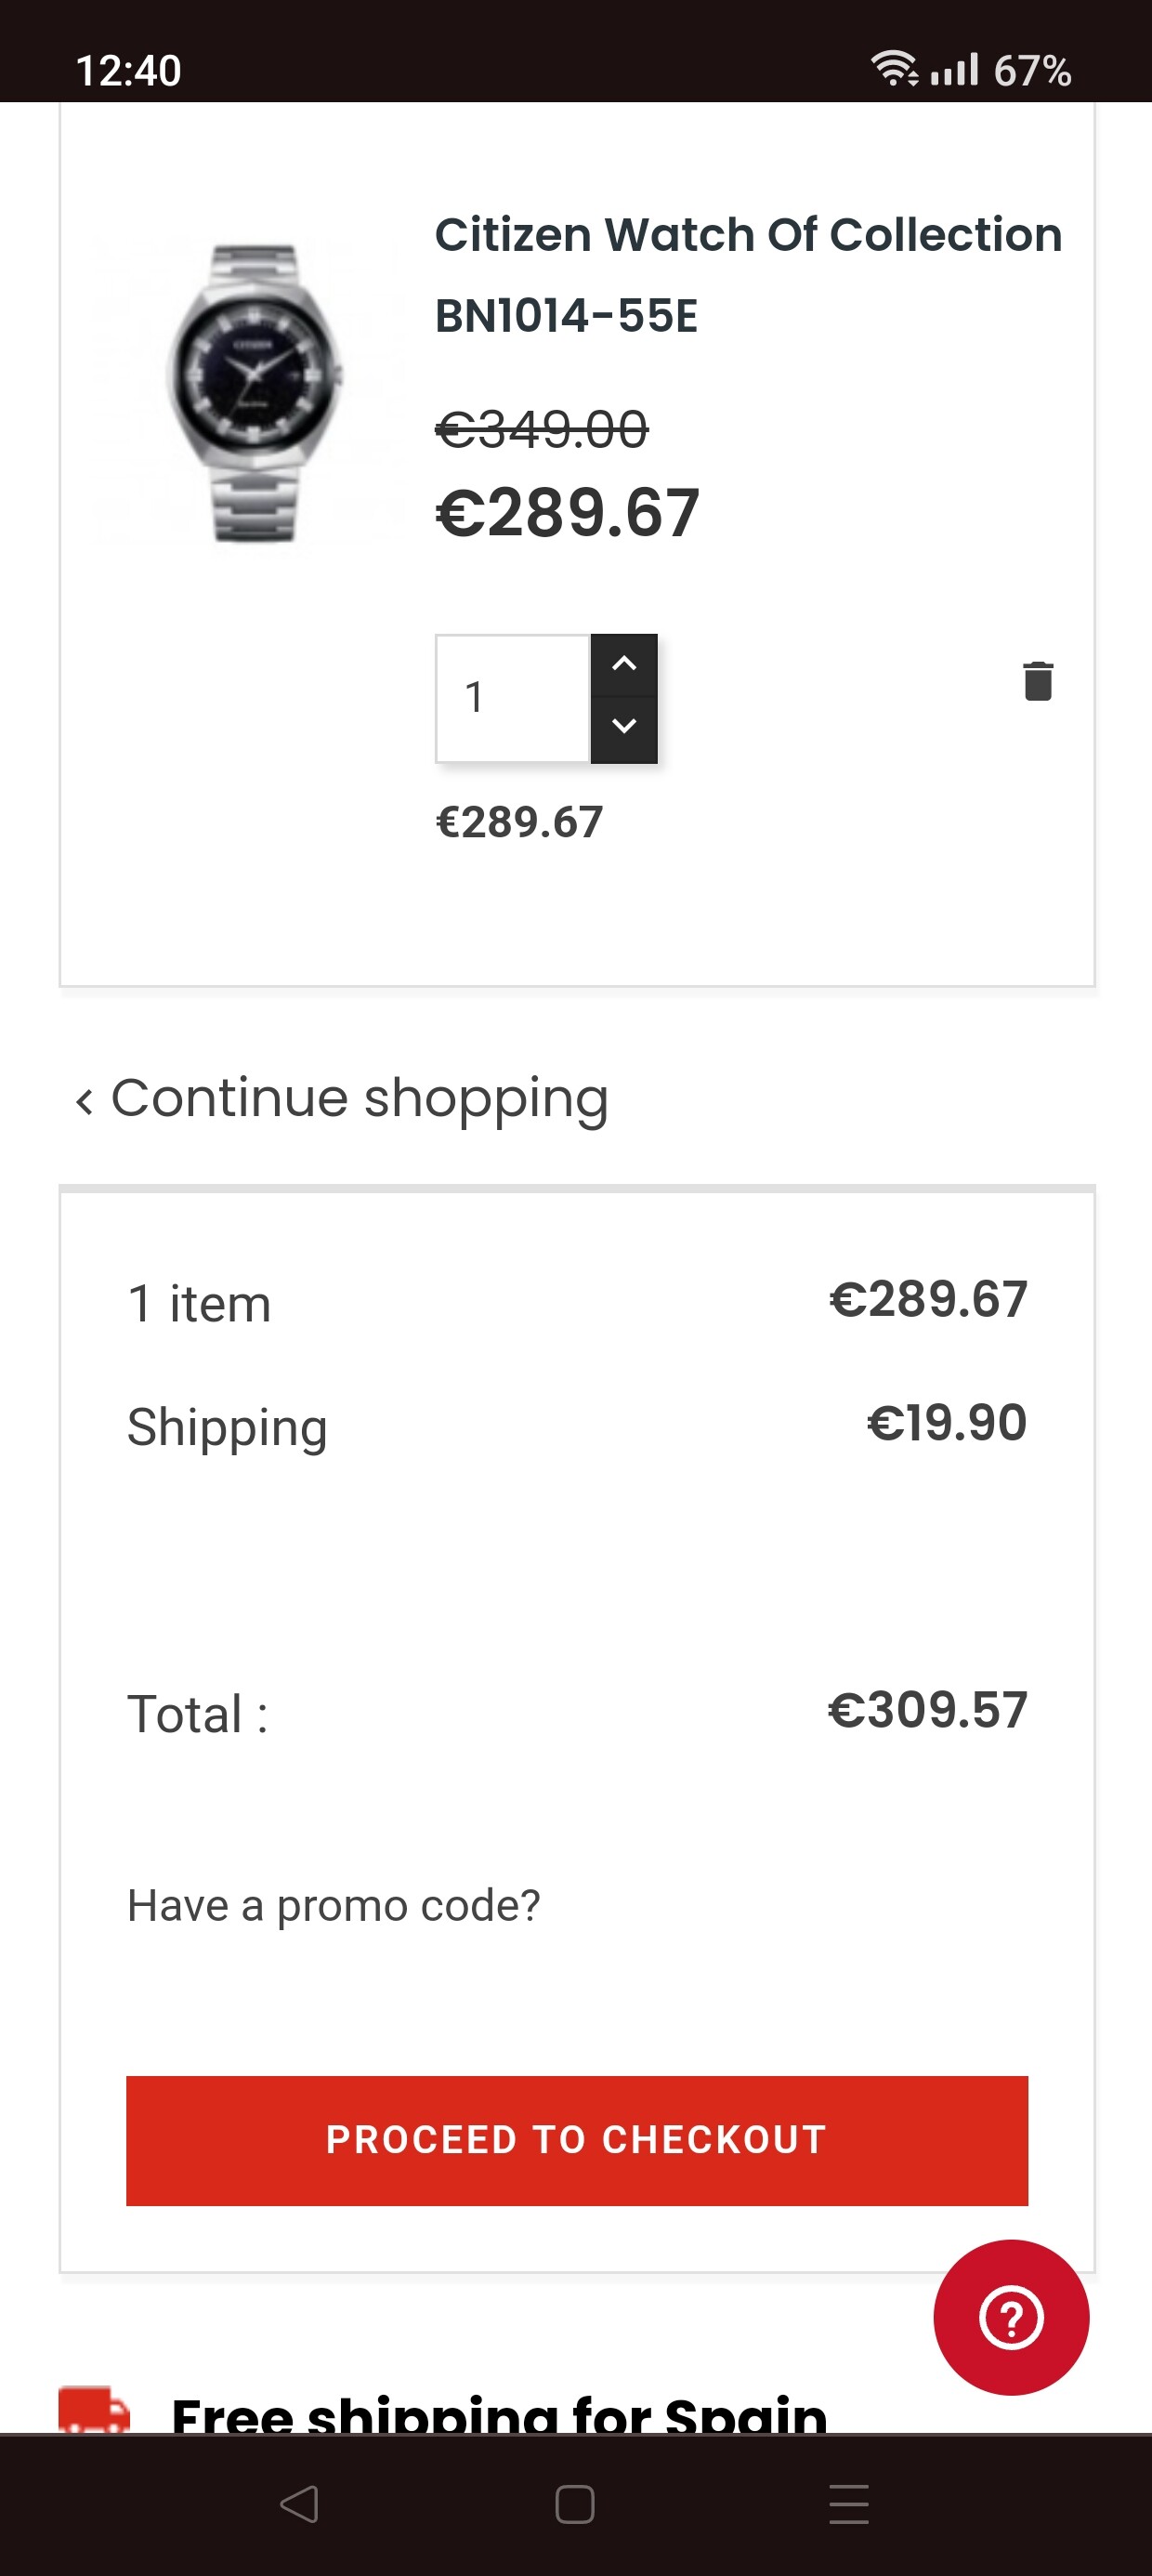Tap the back chevron beside Continue shopping
1152x2576 pixels.
pyautogui.click(x=85, y=1101)
